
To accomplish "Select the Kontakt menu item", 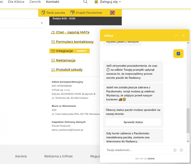I will (x=53, y=2).
